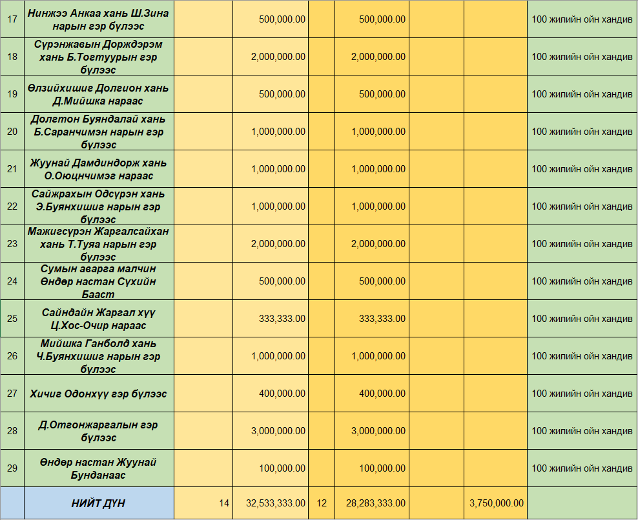This screenshot has height=520, width=638.
Task: Click row number 22
Action: pyautogui.click(x=12, y=206)
